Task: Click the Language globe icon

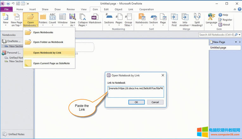Action: point(212,17)
